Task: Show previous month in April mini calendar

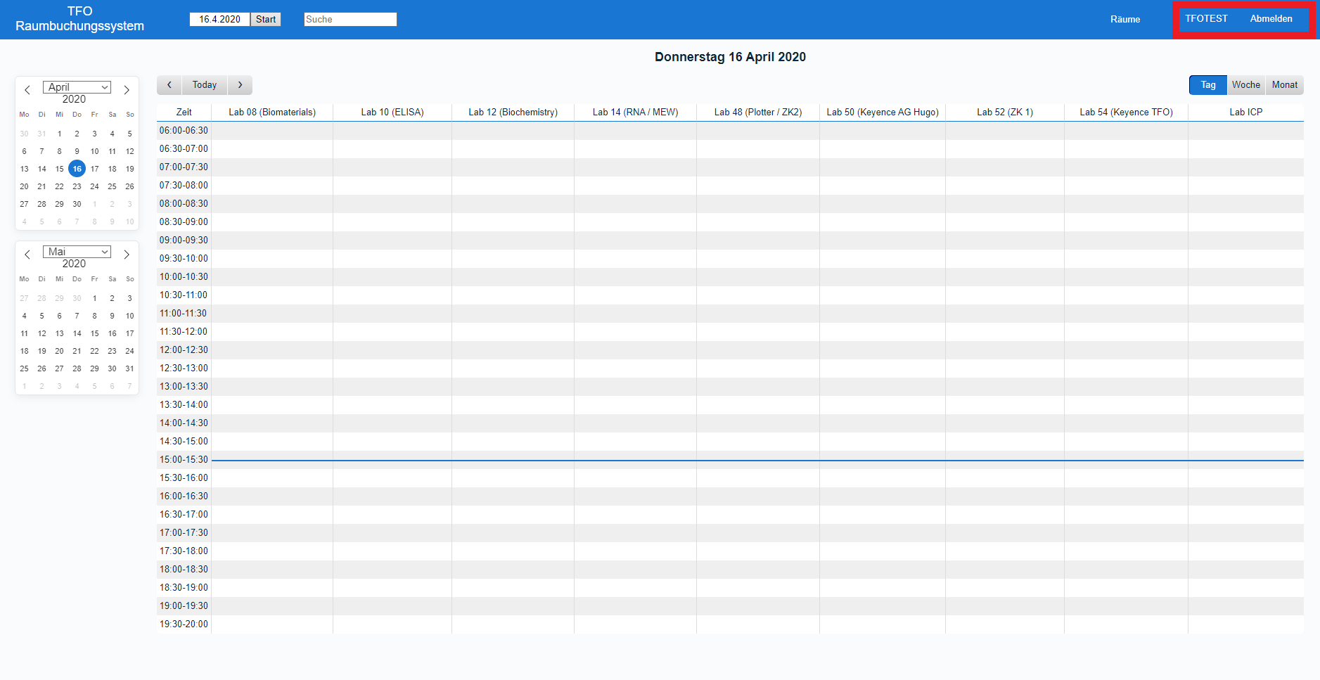Action: pos(27,90)
